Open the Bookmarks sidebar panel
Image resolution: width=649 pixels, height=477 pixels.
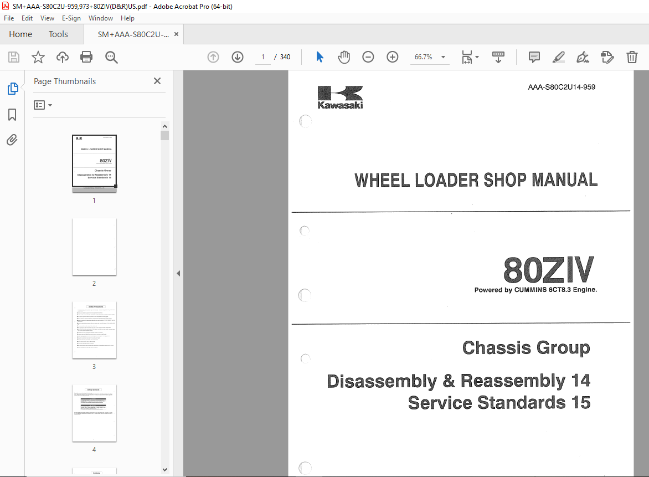pos(12,115)
